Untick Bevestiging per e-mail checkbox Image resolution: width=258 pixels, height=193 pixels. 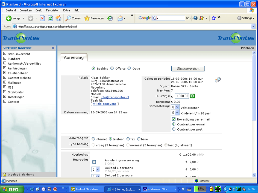(x=174, y=119)
